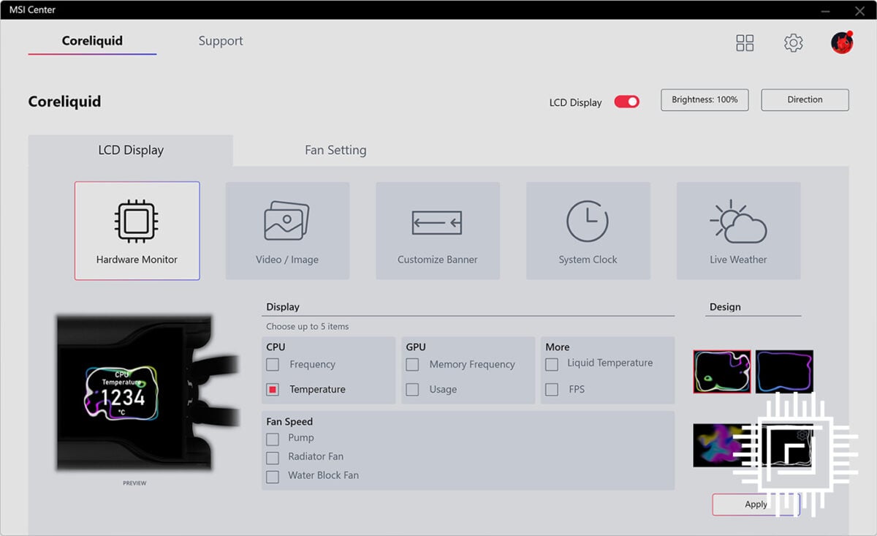This screenshot has height=536, width=877.
Task: Click the Direction button
Action: (x=805, y=99)
